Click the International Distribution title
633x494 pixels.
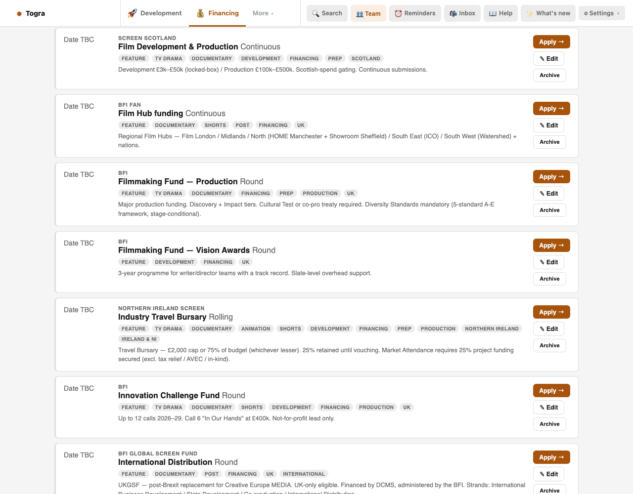pyautogui.click(x=165, y=462)
